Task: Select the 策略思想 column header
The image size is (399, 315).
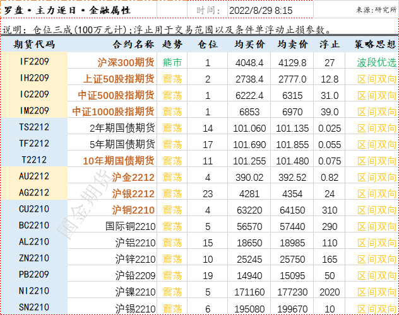Action: click(376, 44)
